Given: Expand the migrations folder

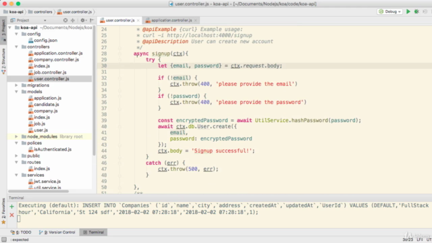Looking at the screenshot, I should [16, 86].
